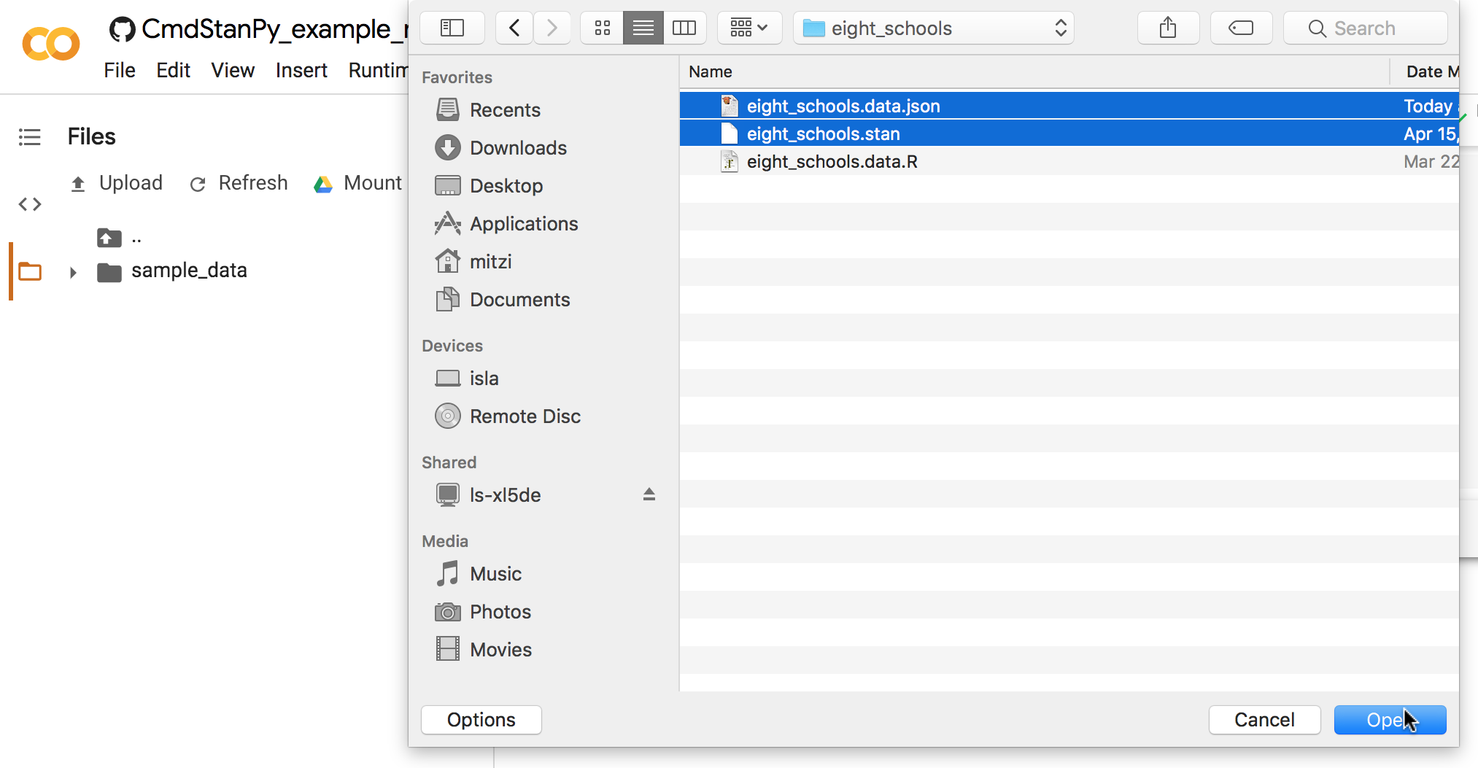
Task: Open the group-by arrangement dropdown
Action: coord(749,28)
